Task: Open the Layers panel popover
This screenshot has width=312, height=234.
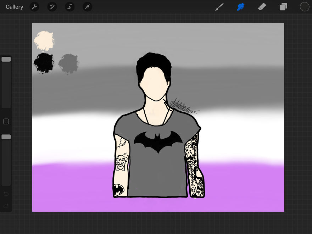Action: click(283, 7)
